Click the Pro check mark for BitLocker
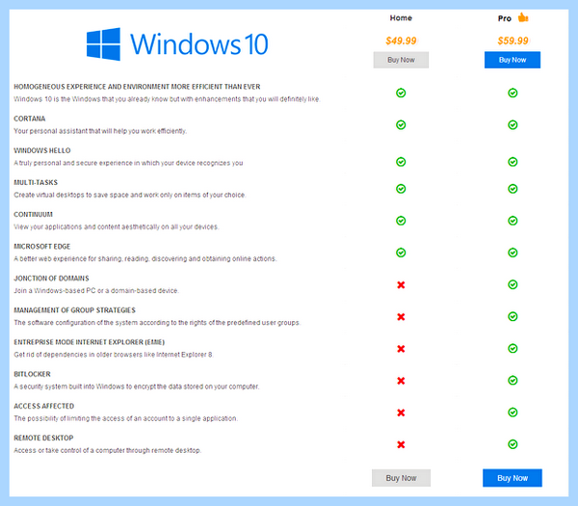 512,381
